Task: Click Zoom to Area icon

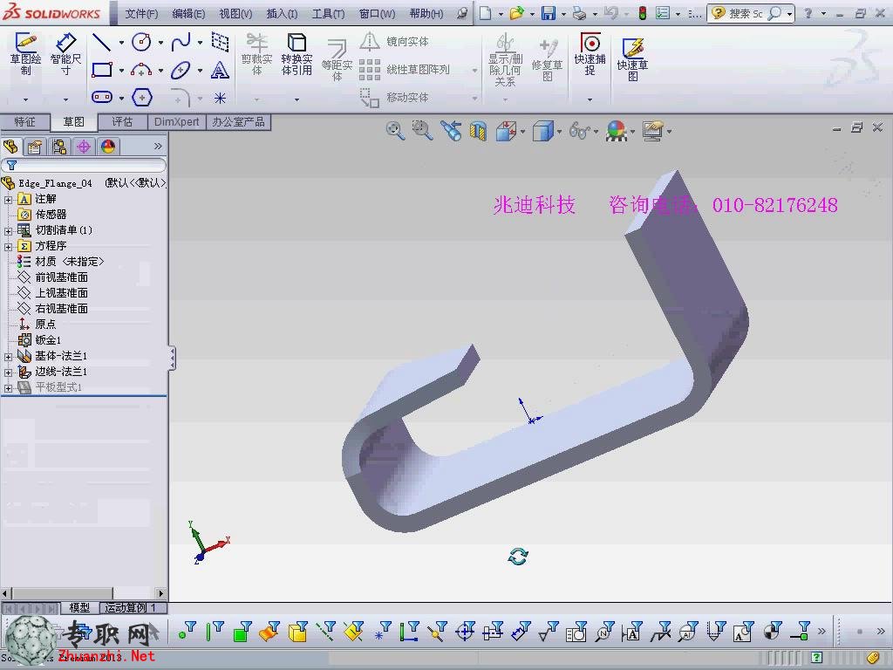Action: [x=422, y=131]
